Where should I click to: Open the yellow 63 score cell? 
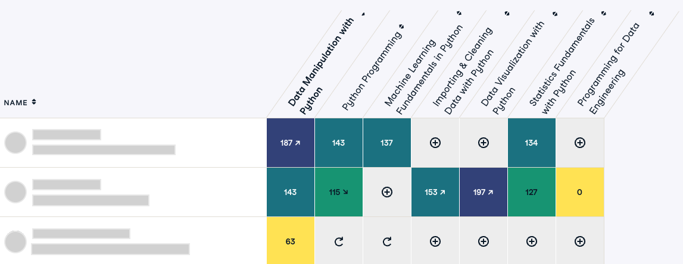pos(291,241)
